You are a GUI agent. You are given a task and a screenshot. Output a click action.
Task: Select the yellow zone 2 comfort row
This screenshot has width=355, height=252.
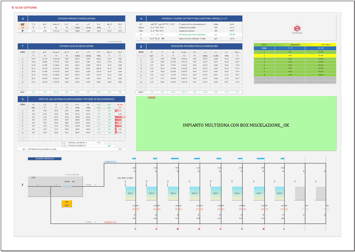point(295,55)
